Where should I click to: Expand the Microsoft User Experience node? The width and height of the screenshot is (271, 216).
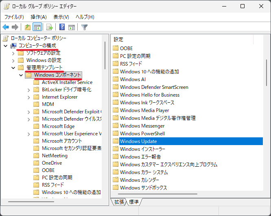point(29,134)
